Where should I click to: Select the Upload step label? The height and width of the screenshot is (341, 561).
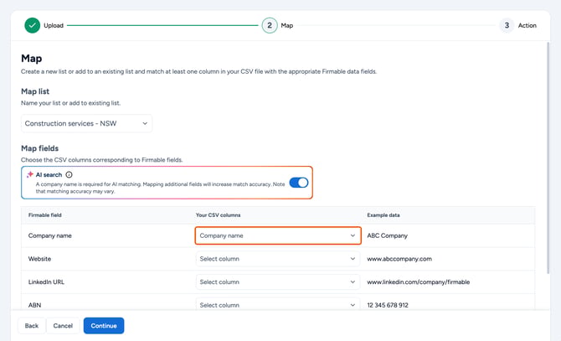(x=54, y=25)
